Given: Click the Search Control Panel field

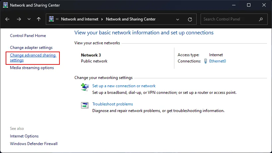Looking at the screenshot, I should pos(234,19).
